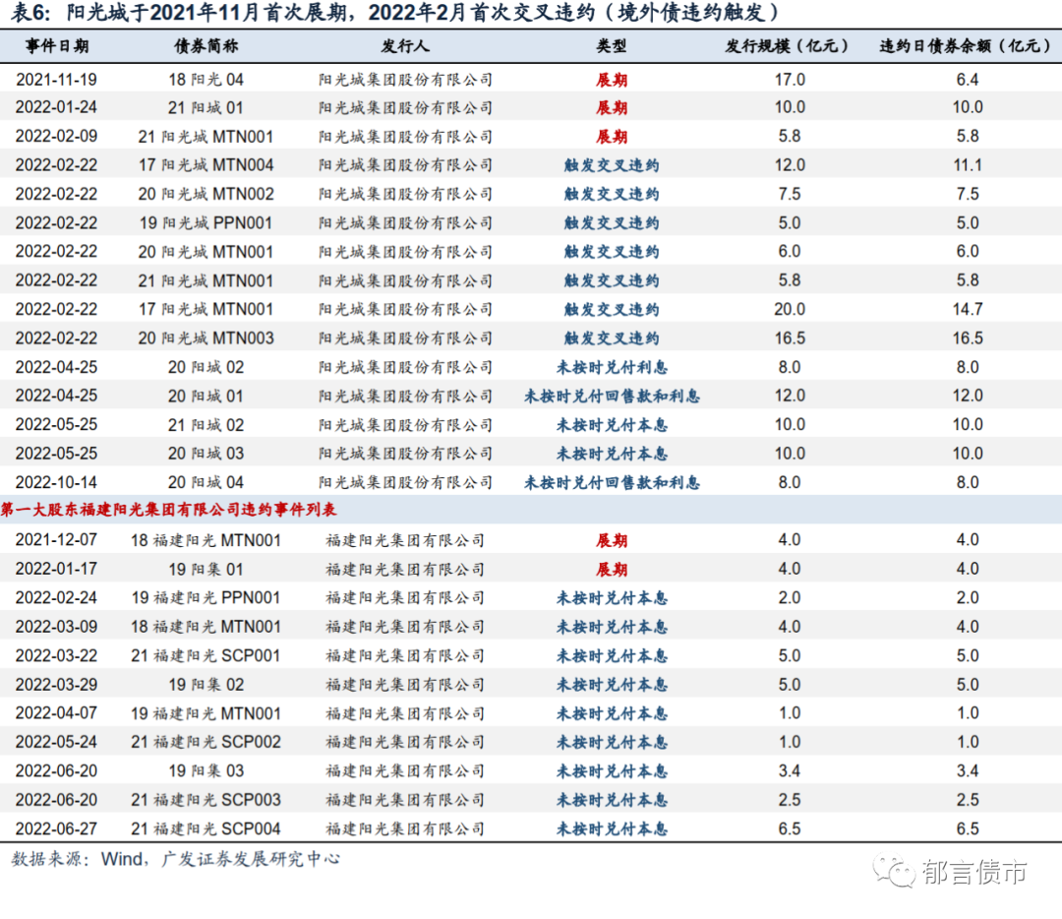This screenshot has height=919, width=1062.
Task: Select bond 21 福建阳光 SCP003
Action: click(206, 800)
